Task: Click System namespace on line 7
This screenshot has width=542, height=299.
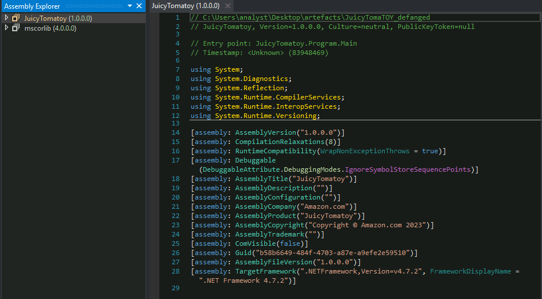Action: [x=227, y=69]
